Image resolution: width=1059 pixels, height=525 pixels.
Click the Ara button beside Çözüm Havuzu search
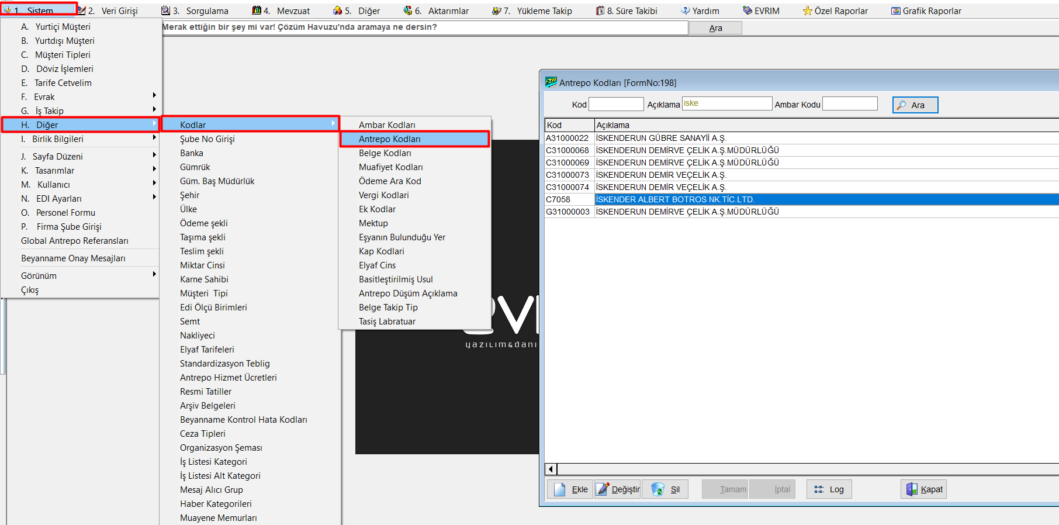(715, 28)
